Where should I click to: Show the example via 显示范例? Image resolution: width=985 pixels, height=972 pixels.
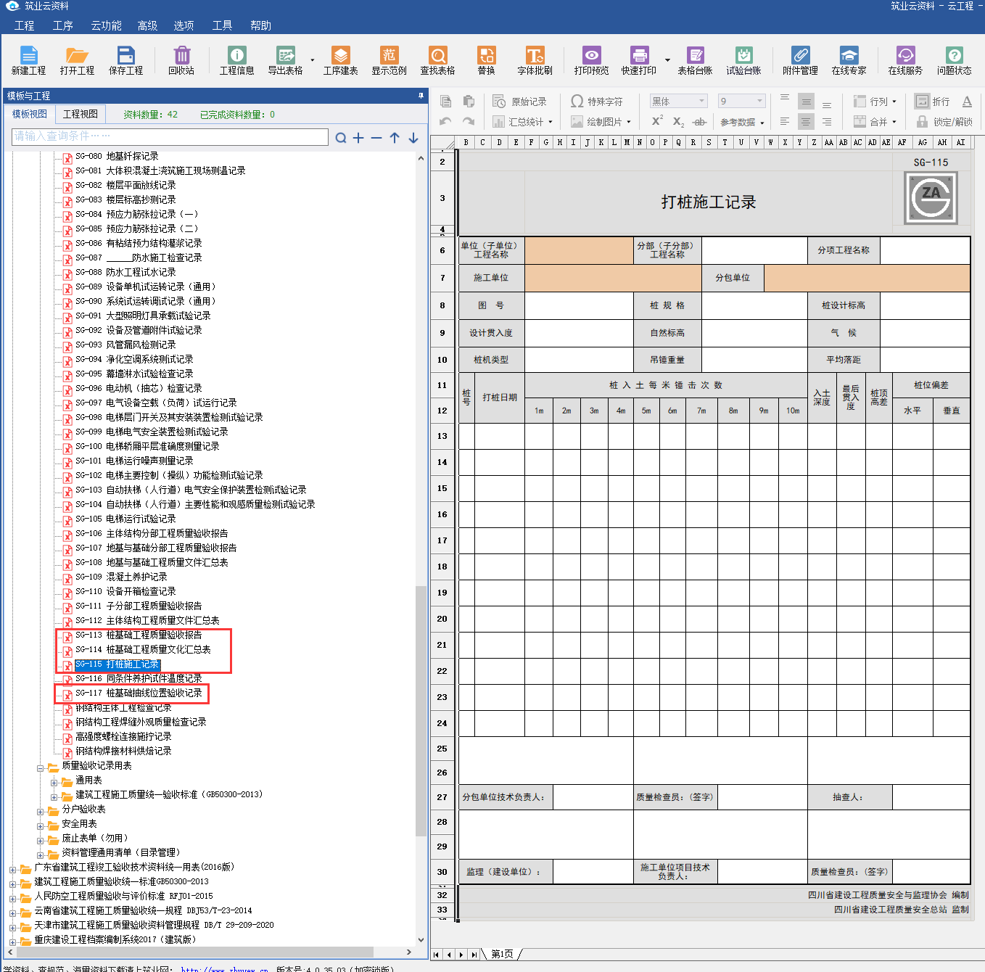pyautogui.click(x=390, y=60)
